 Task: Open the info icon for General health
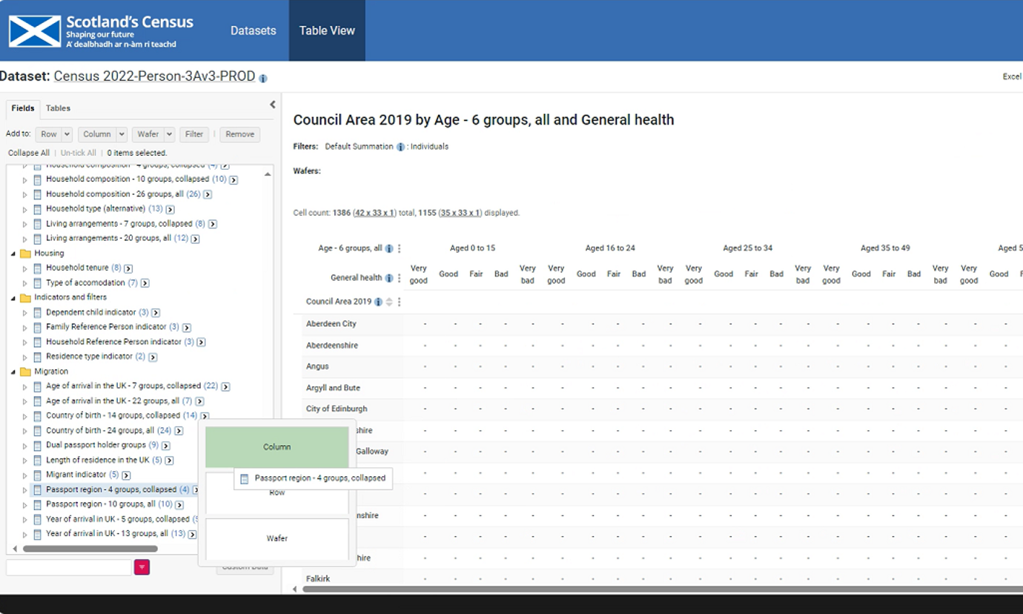[388, 278]
